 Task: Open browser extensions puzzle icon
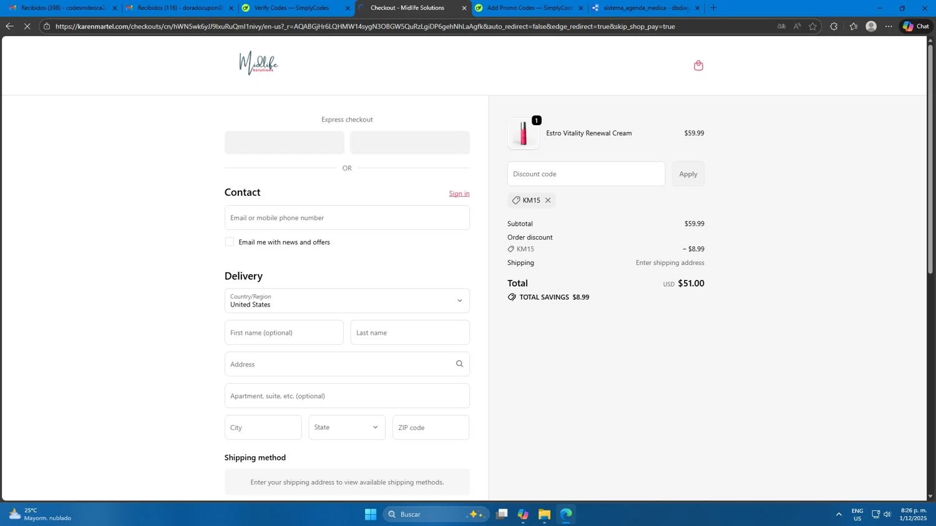point(834,26)
